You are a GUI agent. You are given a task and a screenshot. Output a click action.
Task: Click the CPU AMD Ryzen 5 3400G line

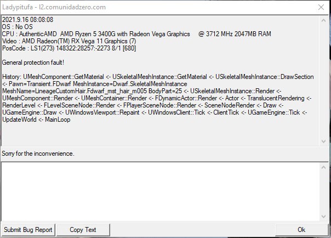(x=136, y=34)
